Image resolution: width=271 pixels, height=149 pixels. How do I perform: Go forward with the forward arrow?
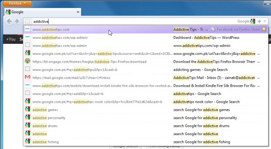click(x=17, y=21)
